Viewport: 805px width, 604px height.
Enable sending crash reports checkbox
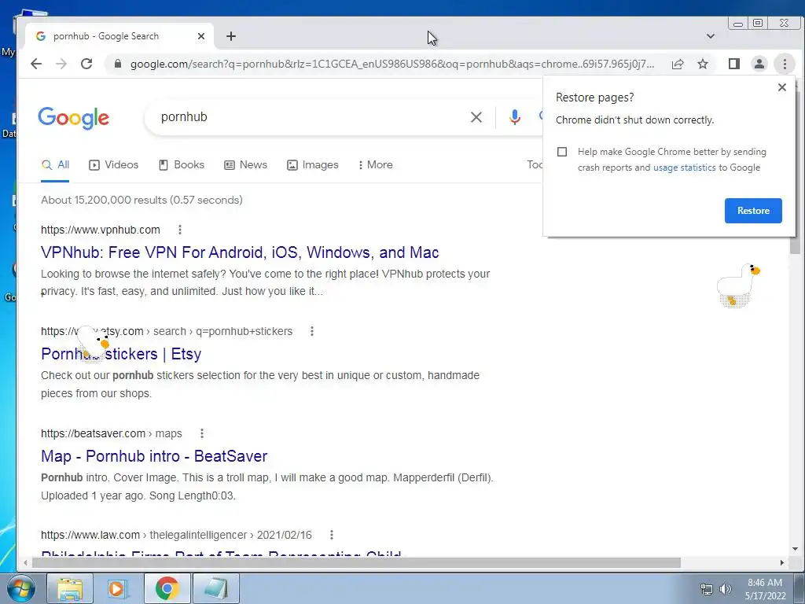coord(562,152)
